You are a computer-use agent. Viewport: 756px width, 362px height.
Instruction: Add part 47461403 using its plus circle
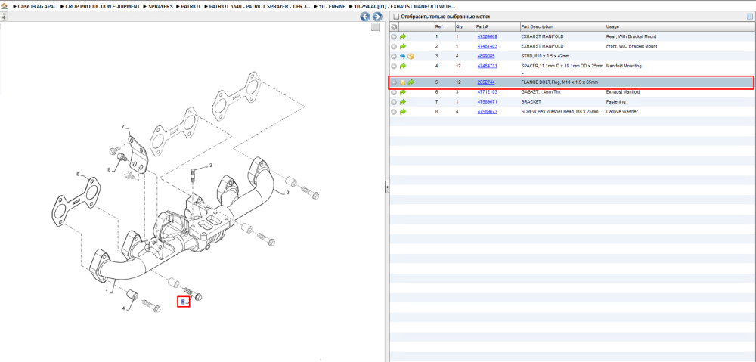394,46
